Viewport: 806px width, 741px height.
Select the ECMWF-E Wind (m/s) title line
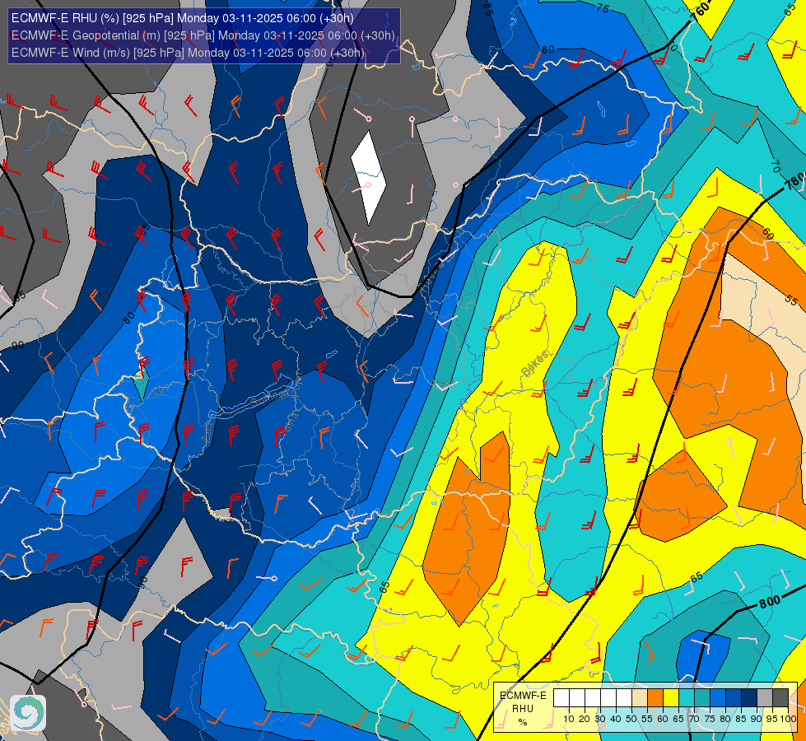click(x=188, y=53)
